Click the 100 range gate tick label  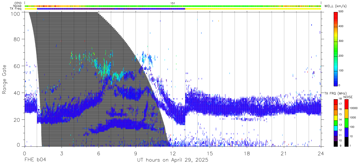pos(16,13)
